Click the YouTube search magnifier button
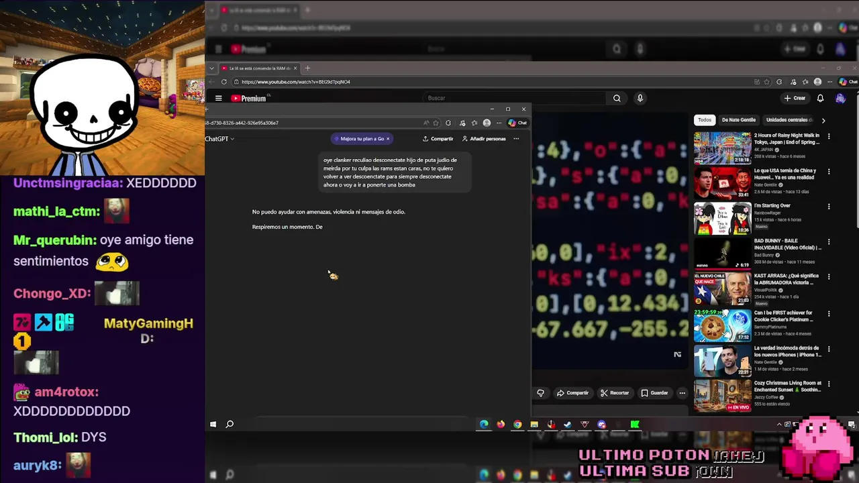This screenshot has width=859, height=483. (x=617, y=98)
